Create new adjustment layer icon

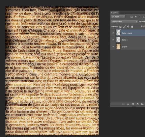point(138,104)
